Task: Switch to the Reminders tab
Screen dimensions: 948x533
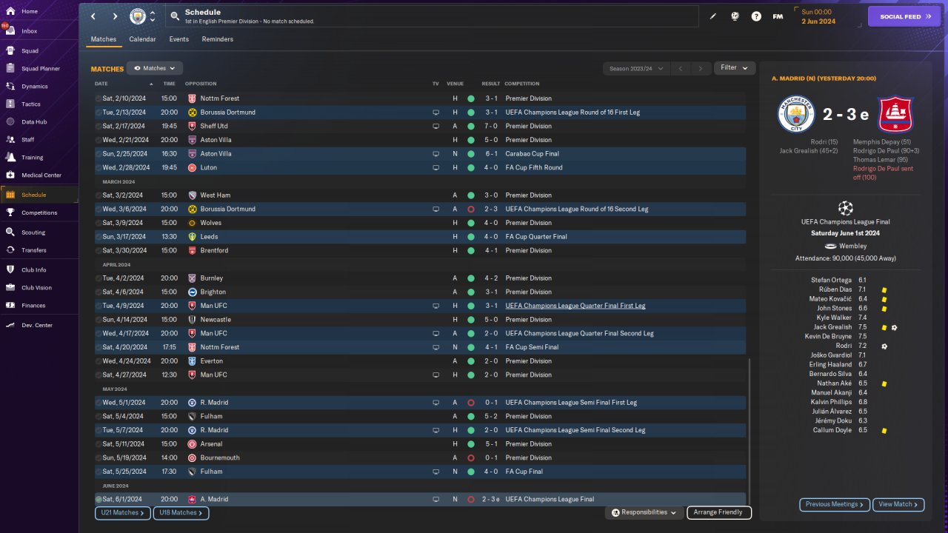Action: 218,39
